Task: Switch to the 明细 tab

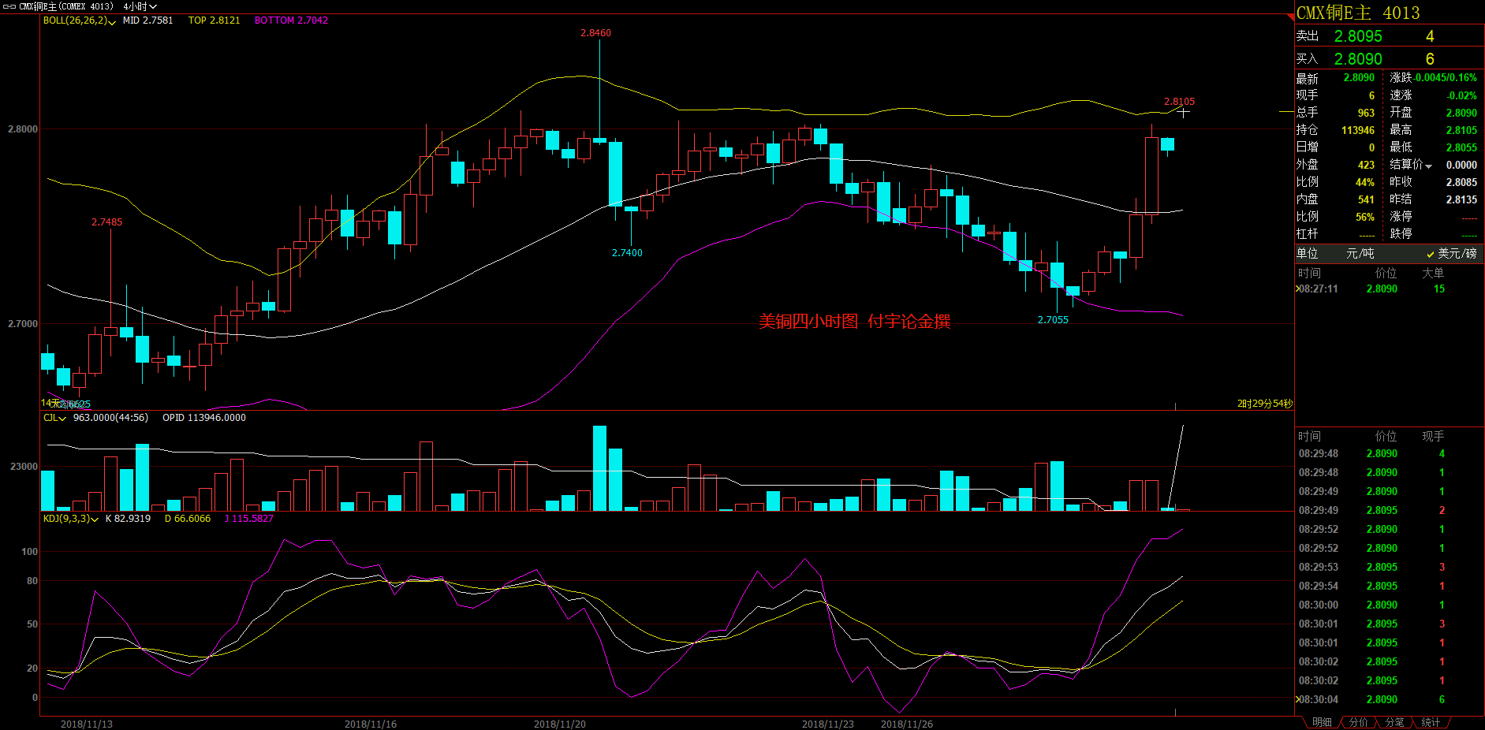Action: 1322,722
